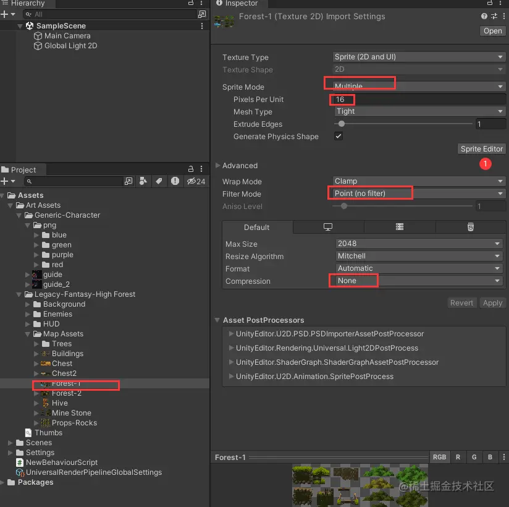Click the Hierarchy search field

coord(111,14)
